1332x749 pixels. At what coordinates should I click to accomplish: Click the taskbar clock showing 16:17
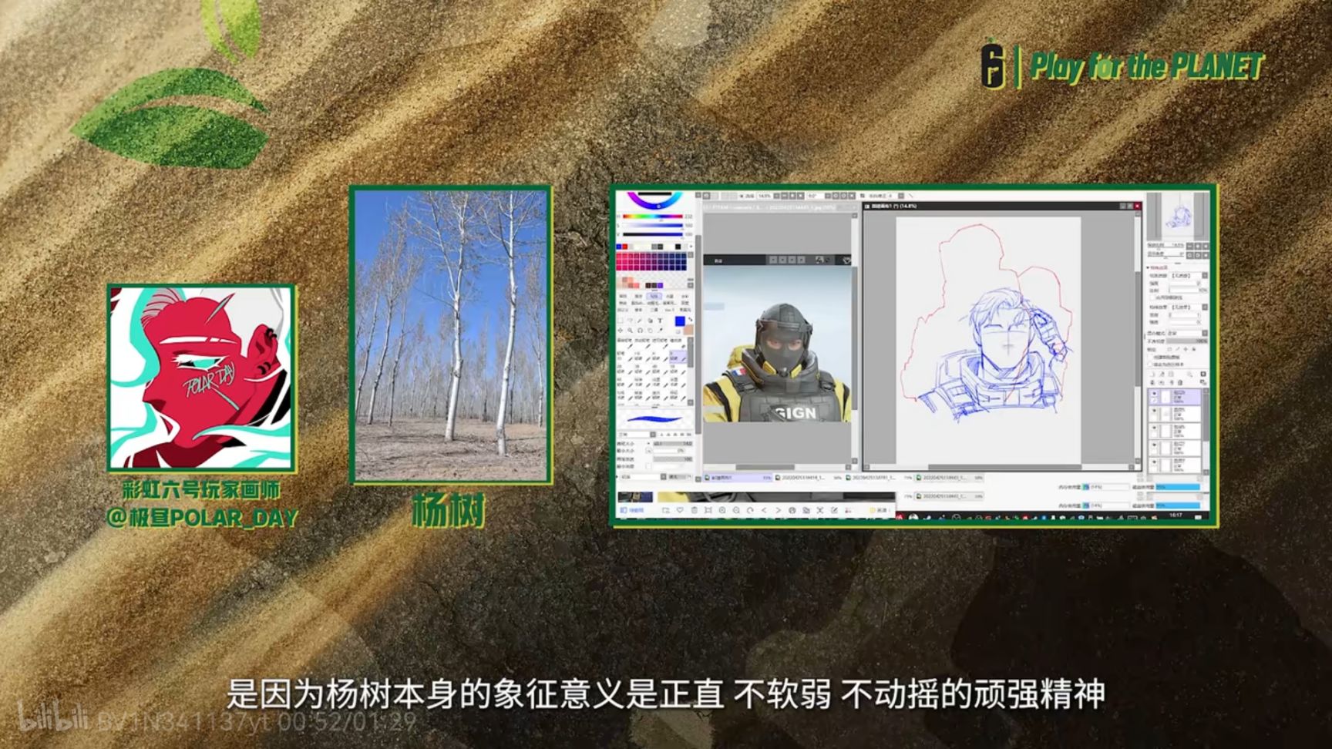tap(1176, 515)
